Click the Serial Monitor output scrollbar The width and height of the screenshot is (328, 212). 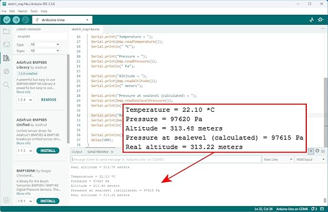click(325, 200)
